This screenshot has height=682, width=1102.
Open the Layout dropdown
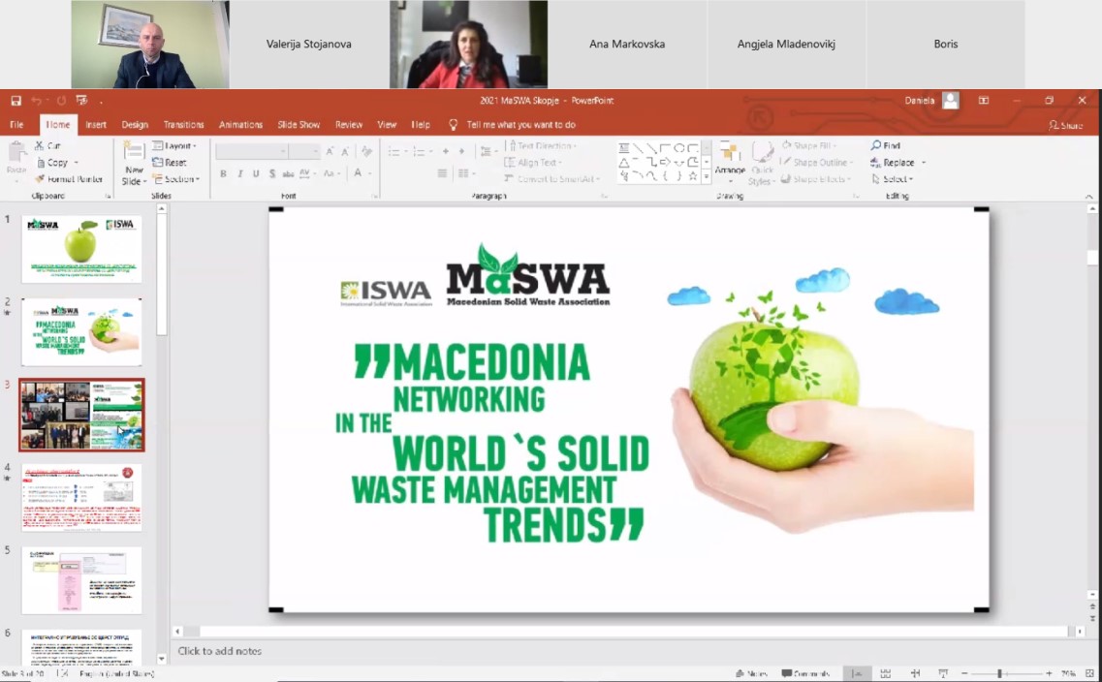coord(178,147)
